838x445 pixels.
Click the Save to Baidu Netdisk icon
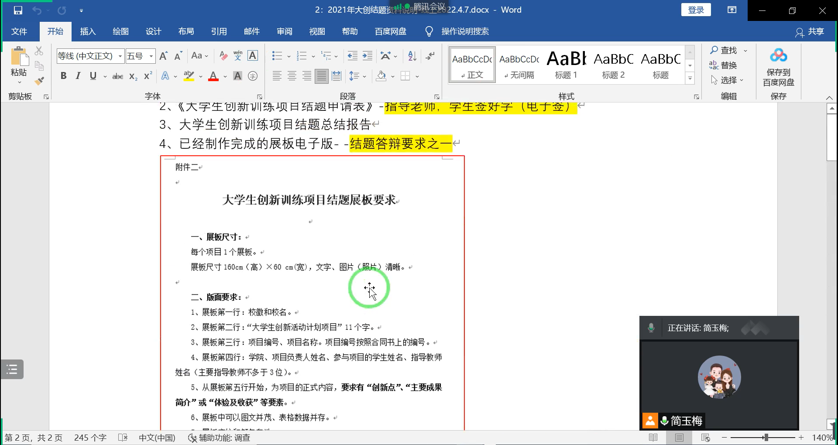778,56
